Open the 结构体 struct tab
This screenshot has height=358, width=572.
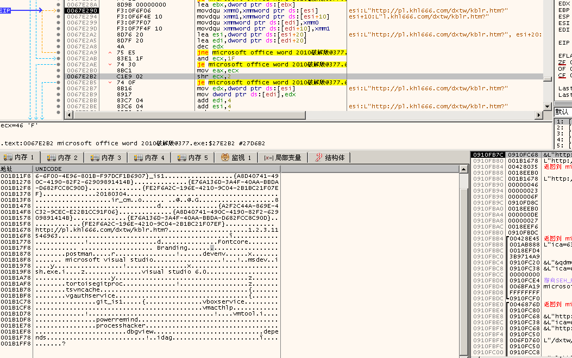(x=329, y=158)
